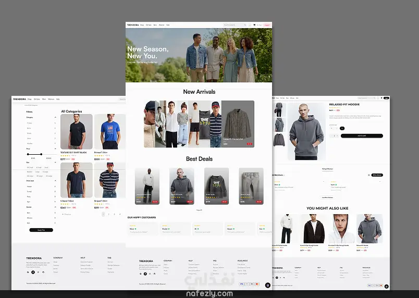Open Shop menu in the home page header
Viewport: 419px width, 298px height.
[x=142, y=25]
